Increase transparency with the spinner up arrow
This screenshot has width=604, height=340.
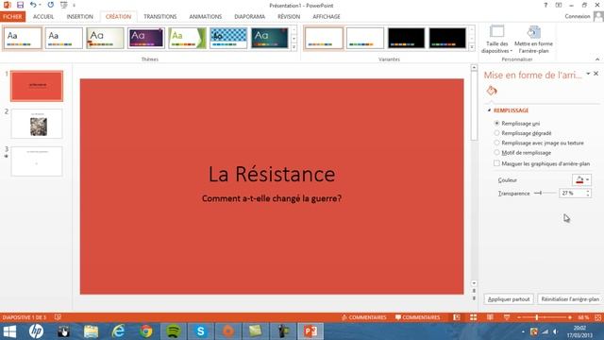[588, 191]
